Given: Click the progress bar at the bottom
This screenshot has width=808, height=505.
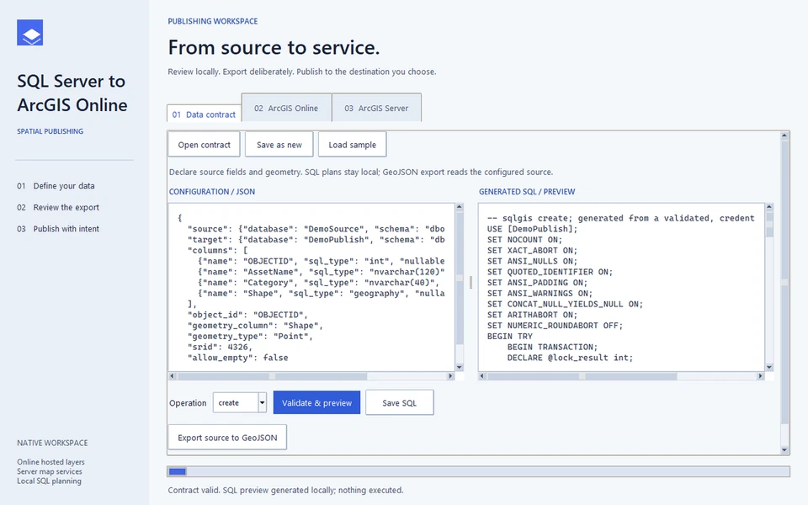Looking at the screenshot, I should [478, 471].
